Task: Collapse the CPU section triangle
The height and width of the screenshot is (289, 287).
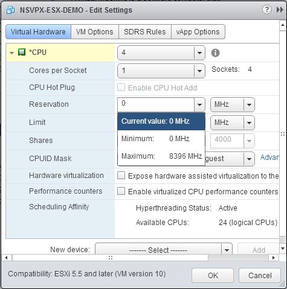Action: pos(11,53)
